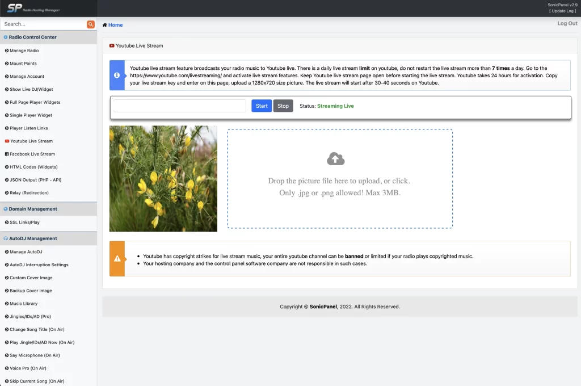Click the bold "banned" warning word

[354, 256]
